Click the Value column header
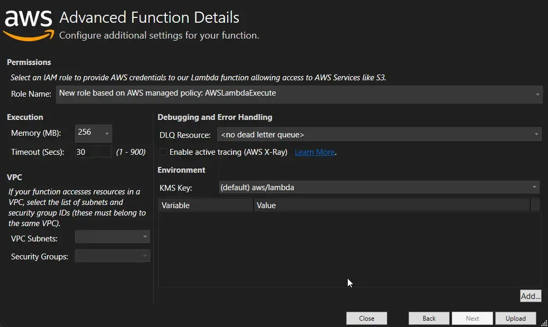The height and width of the screenshot is (327, 548). click(266, 205)
